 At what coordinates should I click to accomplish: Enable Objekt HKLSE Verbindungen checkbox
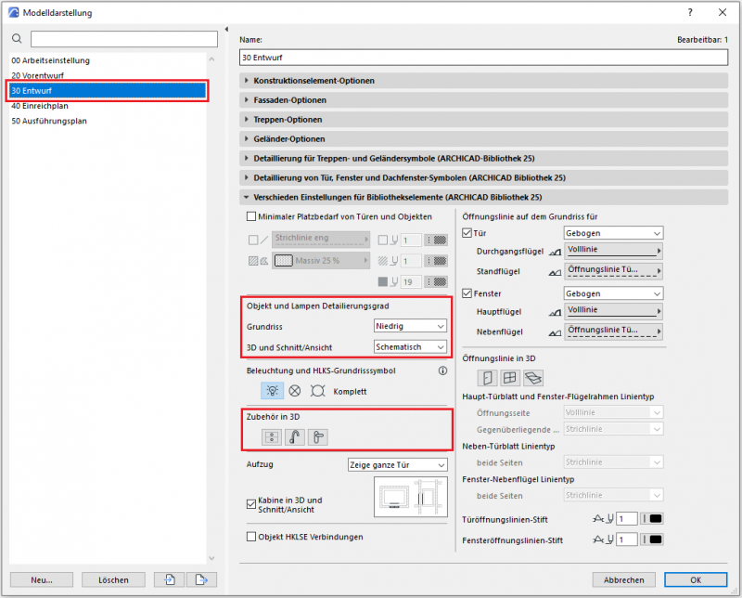pyautogui.click(x=251, y=537)
